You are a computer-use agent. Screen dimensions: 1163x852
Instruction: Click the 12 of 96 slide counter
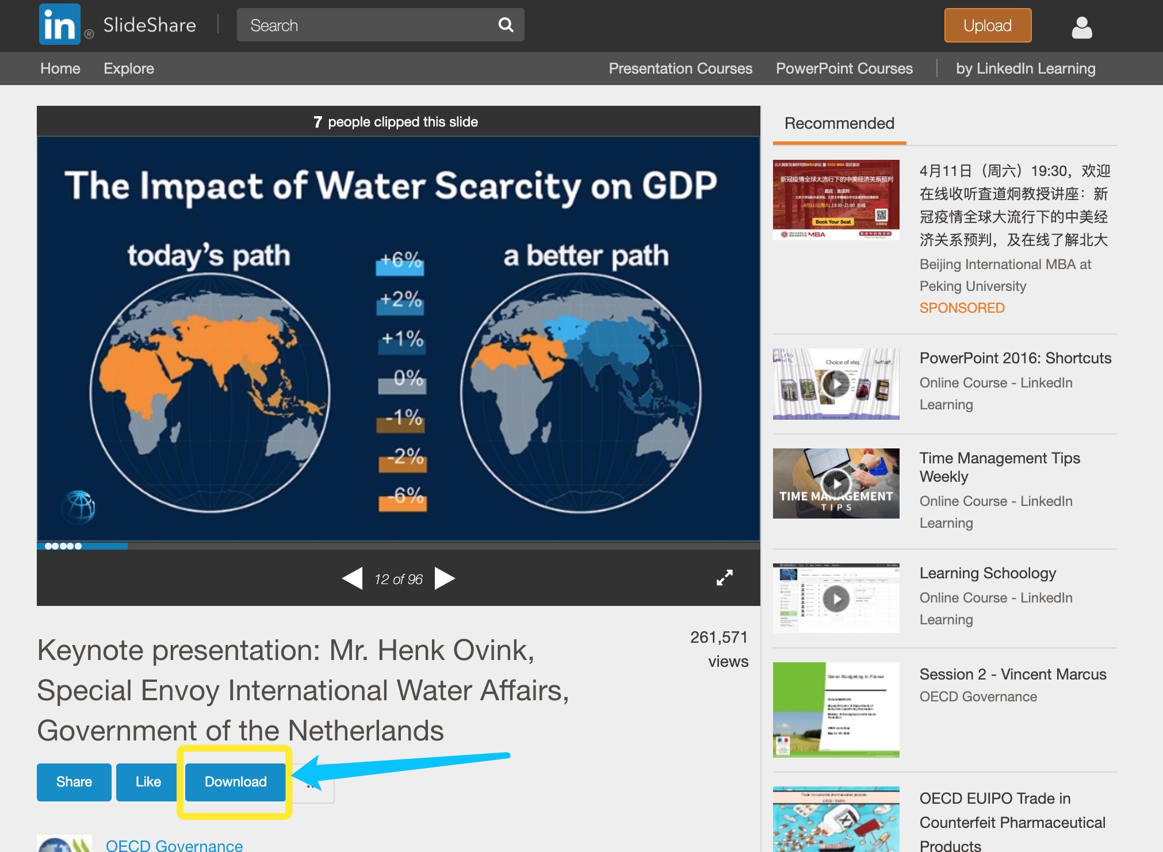pos(399,579)
